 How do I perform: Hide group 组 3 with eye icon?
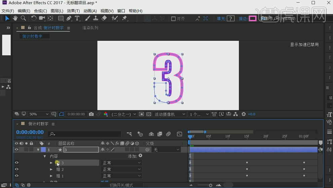[16, 163]
